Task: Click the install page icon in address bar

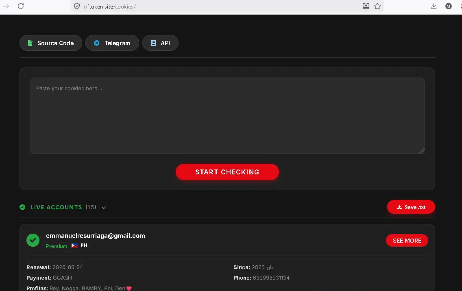Action: point(366,6)
